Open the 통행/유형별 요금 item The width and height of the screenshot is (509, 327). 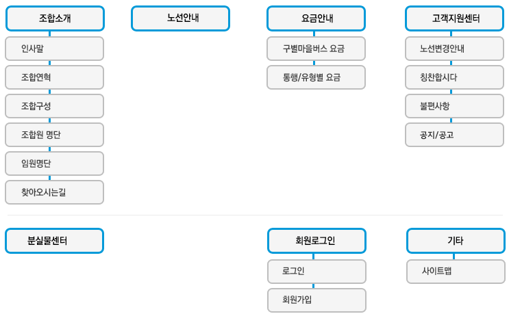point(316,77)
